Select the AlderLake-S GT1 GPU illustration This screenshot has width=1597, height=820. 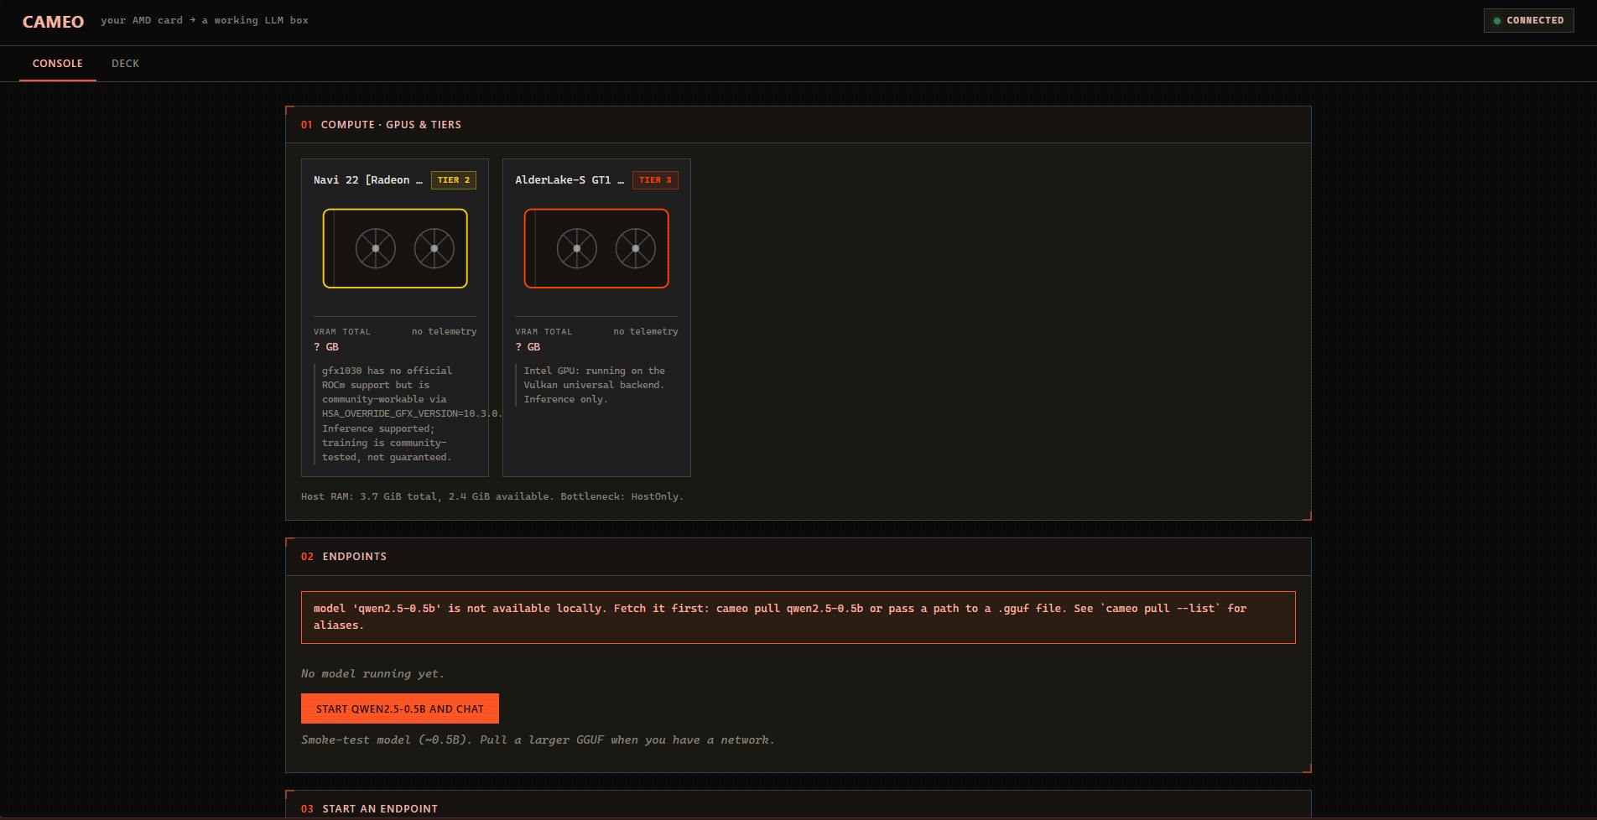click(596, 248)
